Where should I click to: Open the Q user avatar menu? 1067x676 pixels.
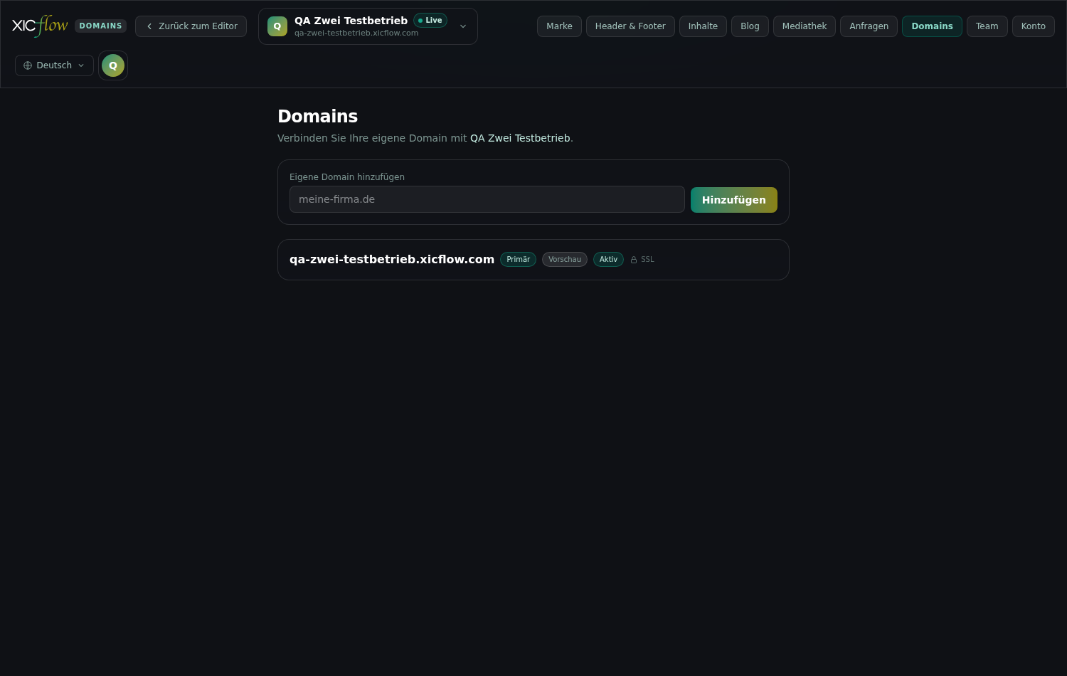click(x=113, y=65)
